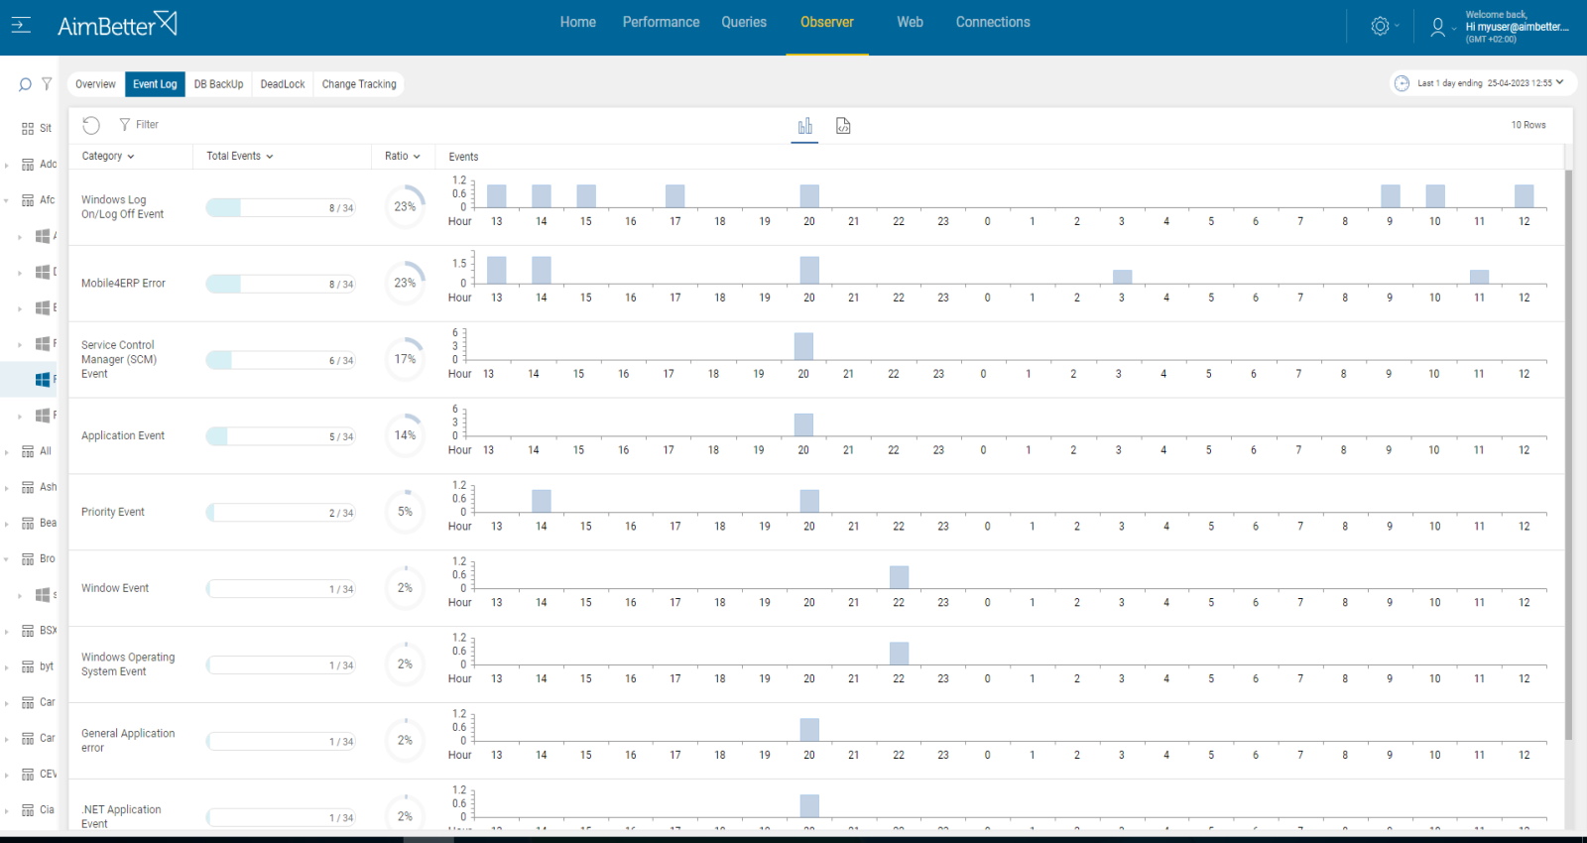Switch to the Change Tracking tab
1587x843 pixels.
point(359,84)
